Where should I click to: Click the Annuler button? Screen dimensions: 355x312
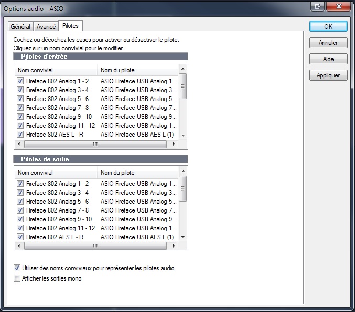(328, 43)
